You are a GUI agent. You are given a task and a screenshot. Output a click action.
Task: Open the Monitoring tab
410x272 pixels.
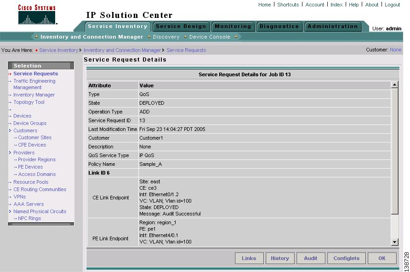pos(233,26)
